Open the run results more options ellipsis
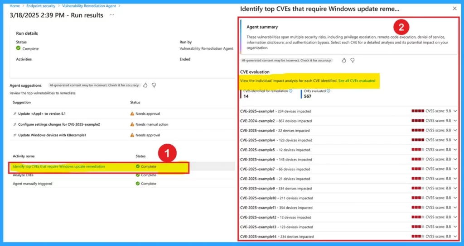 tap(112, 15)
